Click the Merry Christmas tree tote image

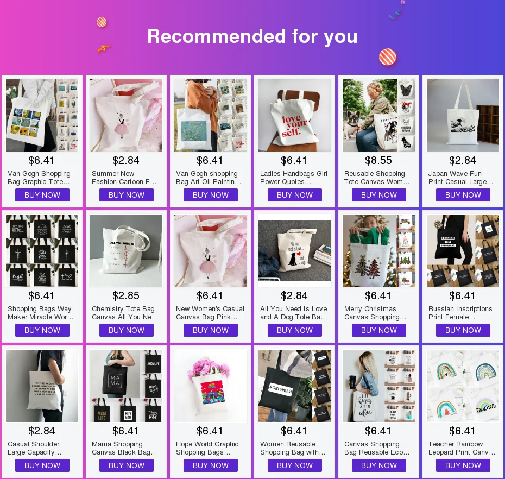[379, 250]
